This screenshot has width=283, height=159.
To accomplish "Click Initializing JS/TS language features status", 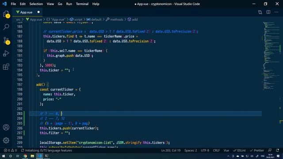I will (46, 150).
